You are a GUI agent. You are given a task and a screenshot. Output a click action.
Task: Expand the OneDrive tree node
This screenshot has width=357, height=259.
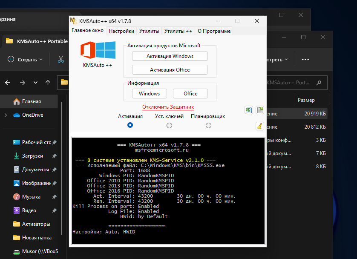[x=6, y=115]
